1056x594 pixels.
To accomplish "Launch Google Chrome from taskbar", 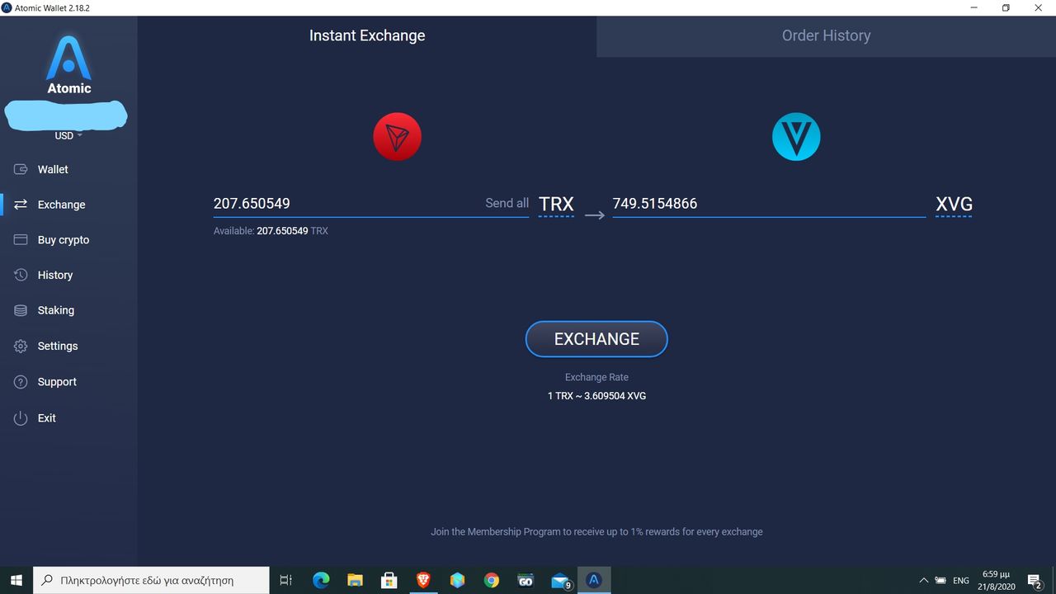I will [492, 580].
